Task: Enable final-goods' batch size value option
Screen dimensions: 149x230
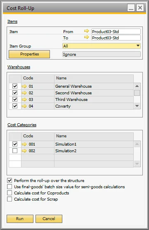Action: (x=9, y=187)
